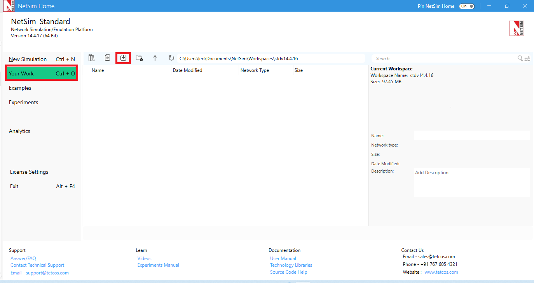This screenshot has height=283, width=534.
Task: Click the 'Current Workspace' heading
Action: click(391, 69)
